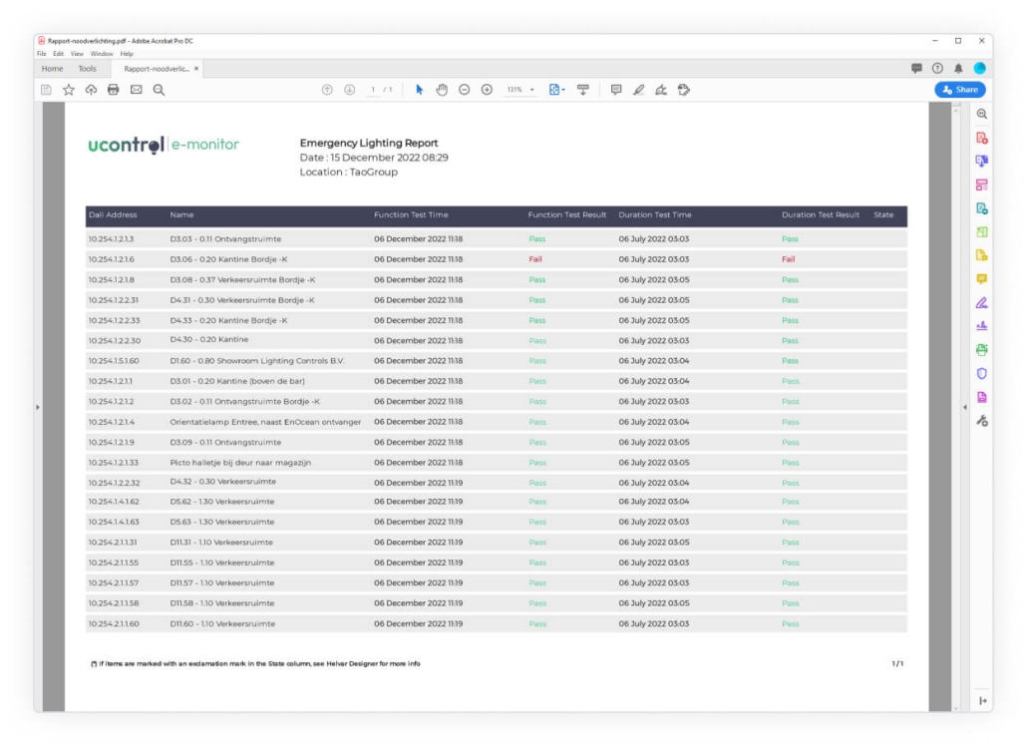Select the Hand pan tool
This screenshot has width=1027, height=746.
442,90
